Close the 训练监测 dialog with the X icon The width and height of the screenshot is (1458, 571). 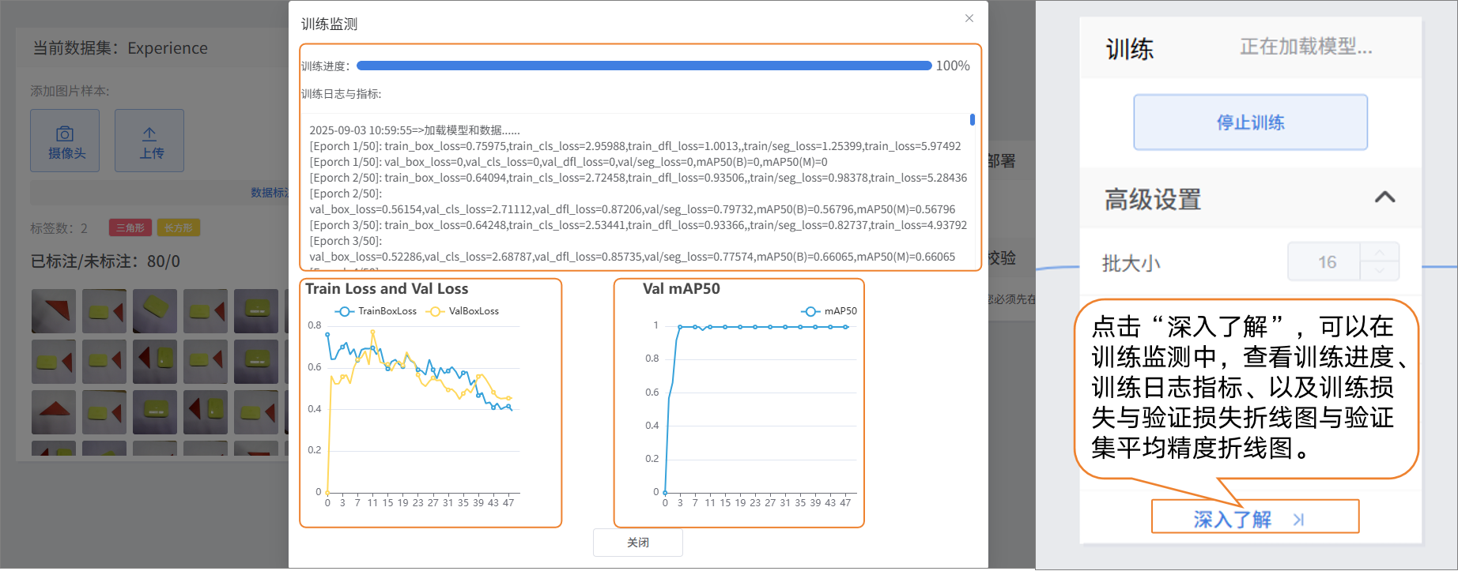click(969, 18)
